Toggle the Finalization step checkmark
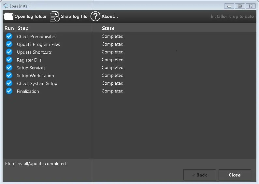Viewport: 259px width, 184px height. click(x=9, y=91)
